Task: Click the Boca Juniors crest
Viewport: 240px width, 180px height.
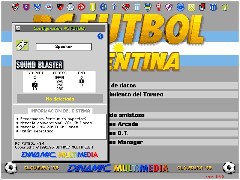Action: tap(147, 7)
